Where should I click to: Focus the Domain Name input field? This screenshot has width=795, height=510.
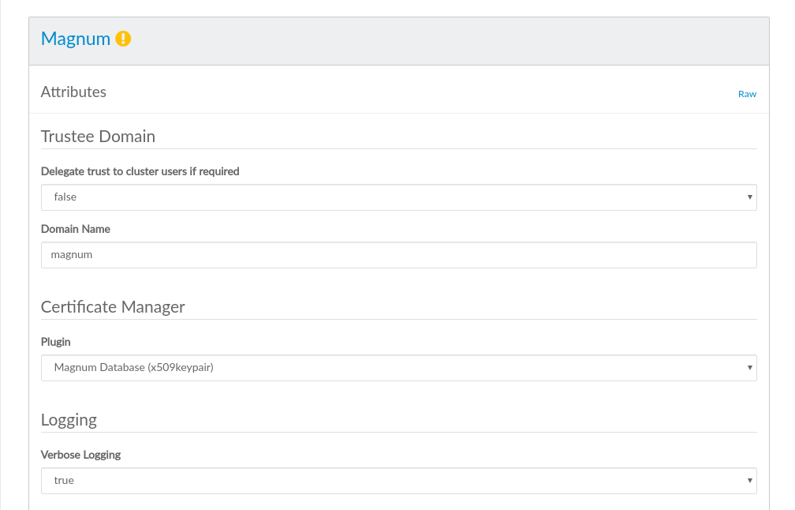click(398, 255)
